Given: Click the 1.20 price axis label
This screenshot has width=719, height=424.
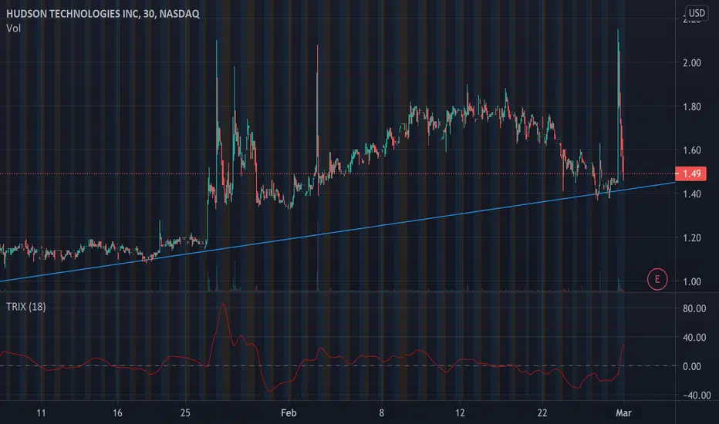Looking at the screenshot, I should pos(692,238).
